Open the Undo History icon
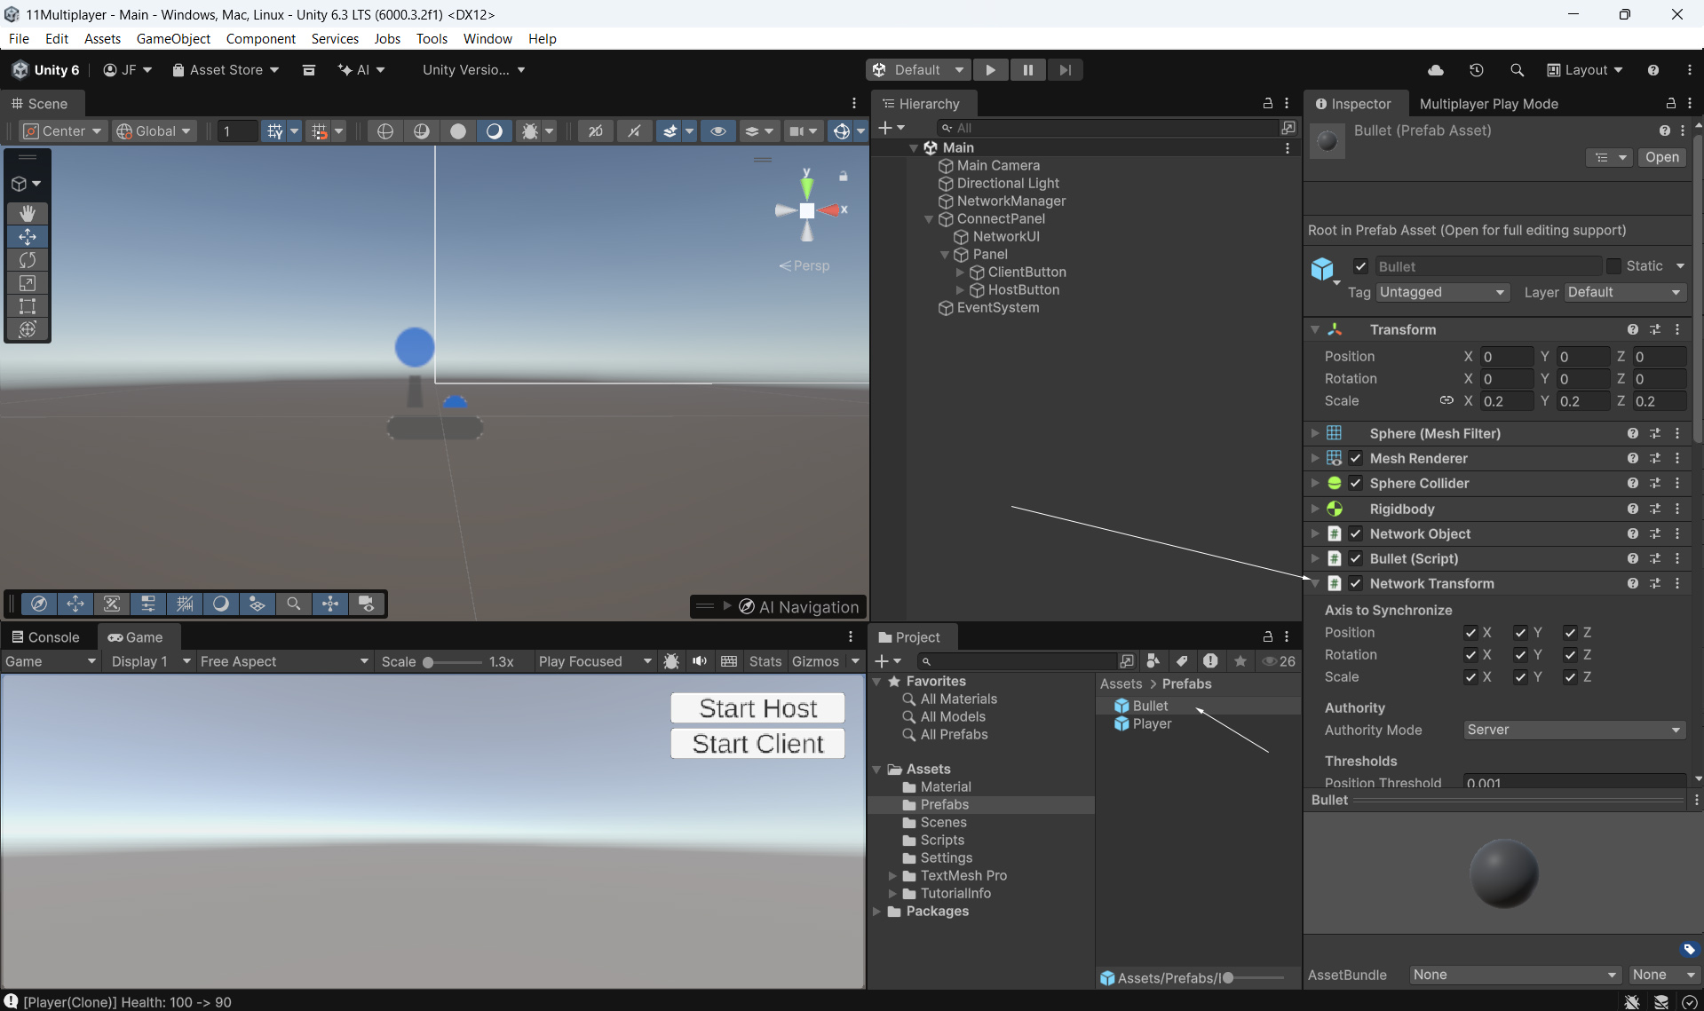The width and height of the screenshot is (1704, 1011). click(1476, 70)
